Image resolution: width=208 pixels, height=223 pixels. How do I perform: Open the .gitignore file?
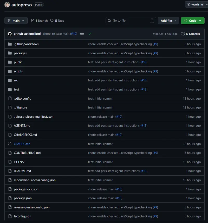coord(21,107)
